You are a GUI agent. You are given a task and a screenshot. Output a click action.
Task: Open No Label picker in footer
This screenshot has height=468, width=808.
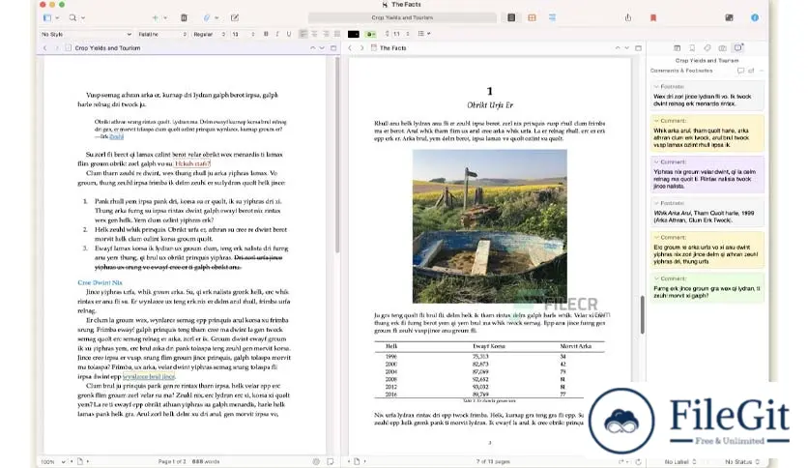click(x=680, y=462)
